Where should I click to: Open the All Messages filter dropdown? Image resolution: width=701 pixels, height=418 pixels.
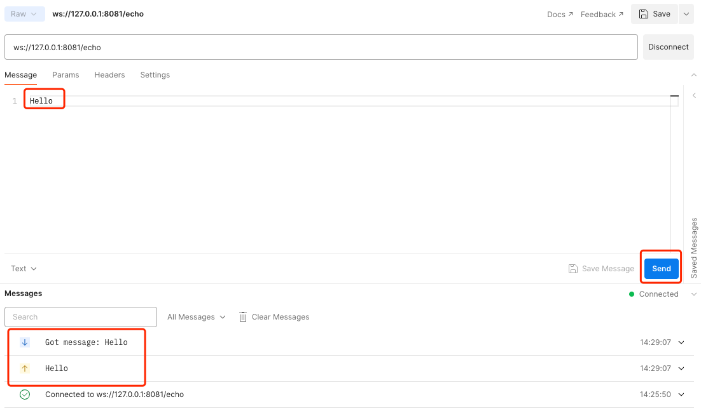[196, 316]
